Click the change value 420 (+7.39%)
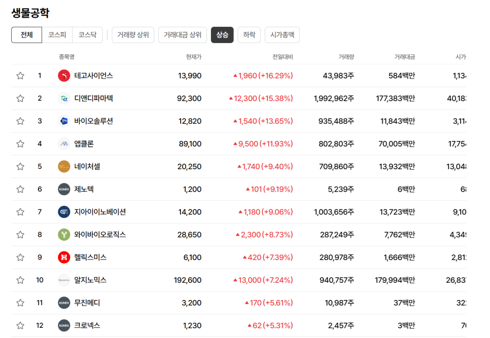Image resolution: width=490 pixels, height=338 pixels. coord(268,257)
